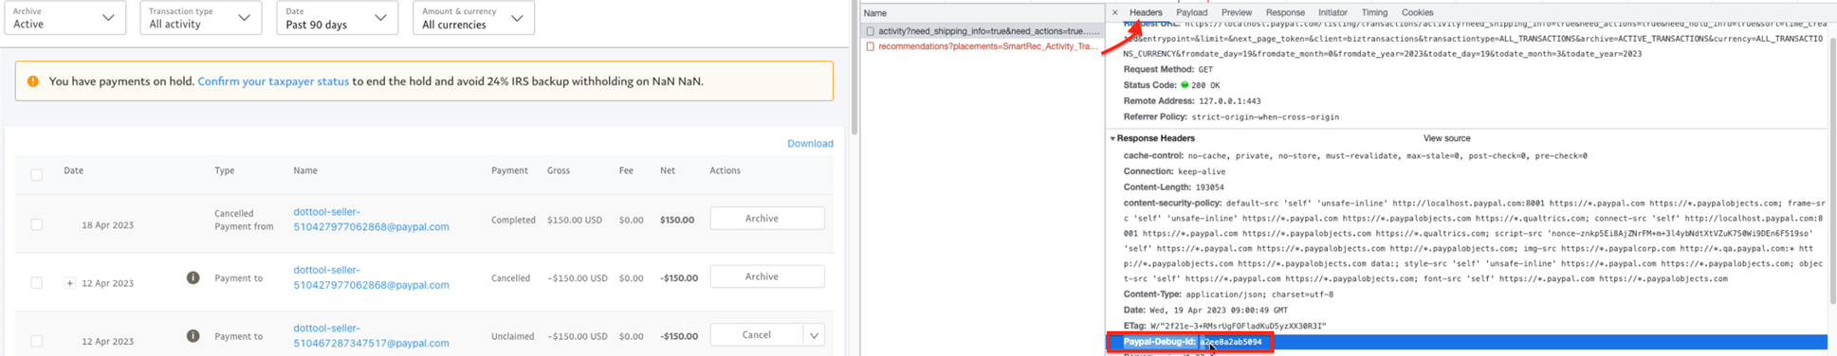Click the Unclaimed status text
The image size is (1837, 356).
[513, 336]
